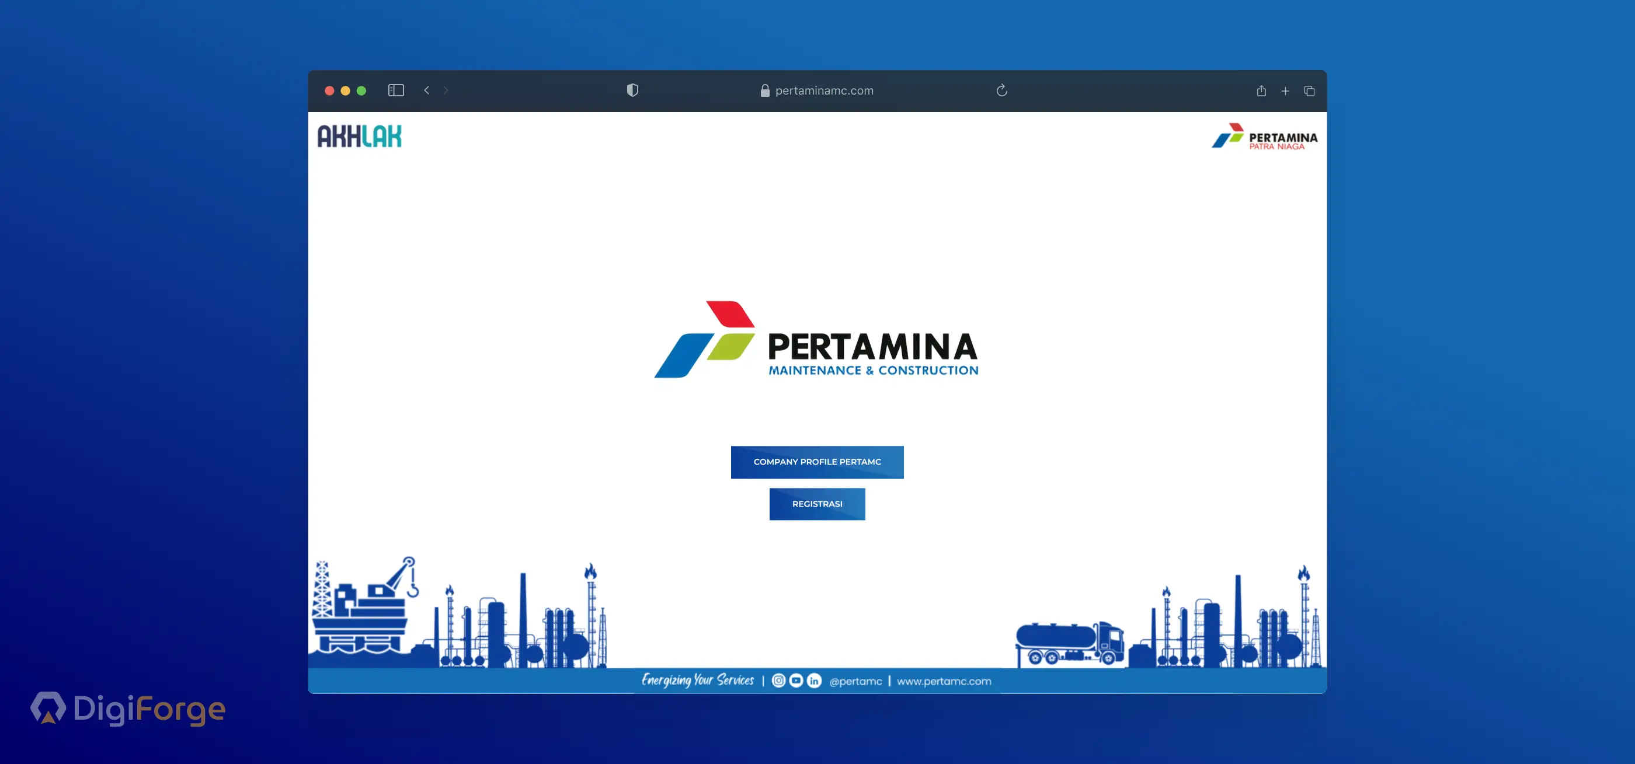Show tab overview icon
This screenshot has width=1635, height=764.
(1309, 90)
